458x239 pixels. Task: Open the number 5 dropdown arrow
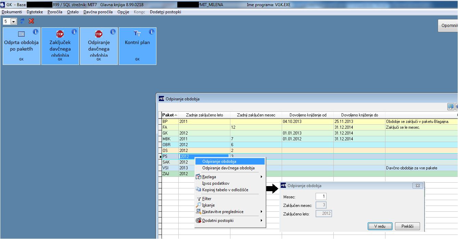coord(14,22)
